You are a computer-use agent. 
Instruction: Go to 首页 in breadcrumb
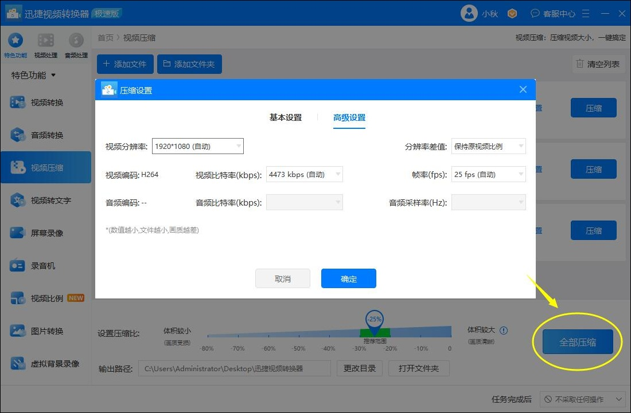click(106, 38)
